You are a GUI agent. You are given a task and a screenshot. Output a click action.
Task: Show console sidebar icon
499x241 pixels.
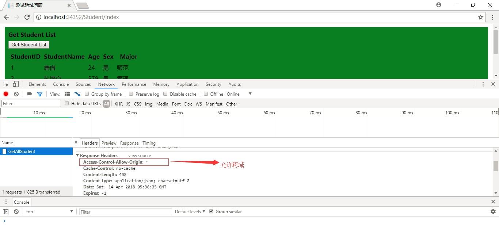click(x=6, y=211)
